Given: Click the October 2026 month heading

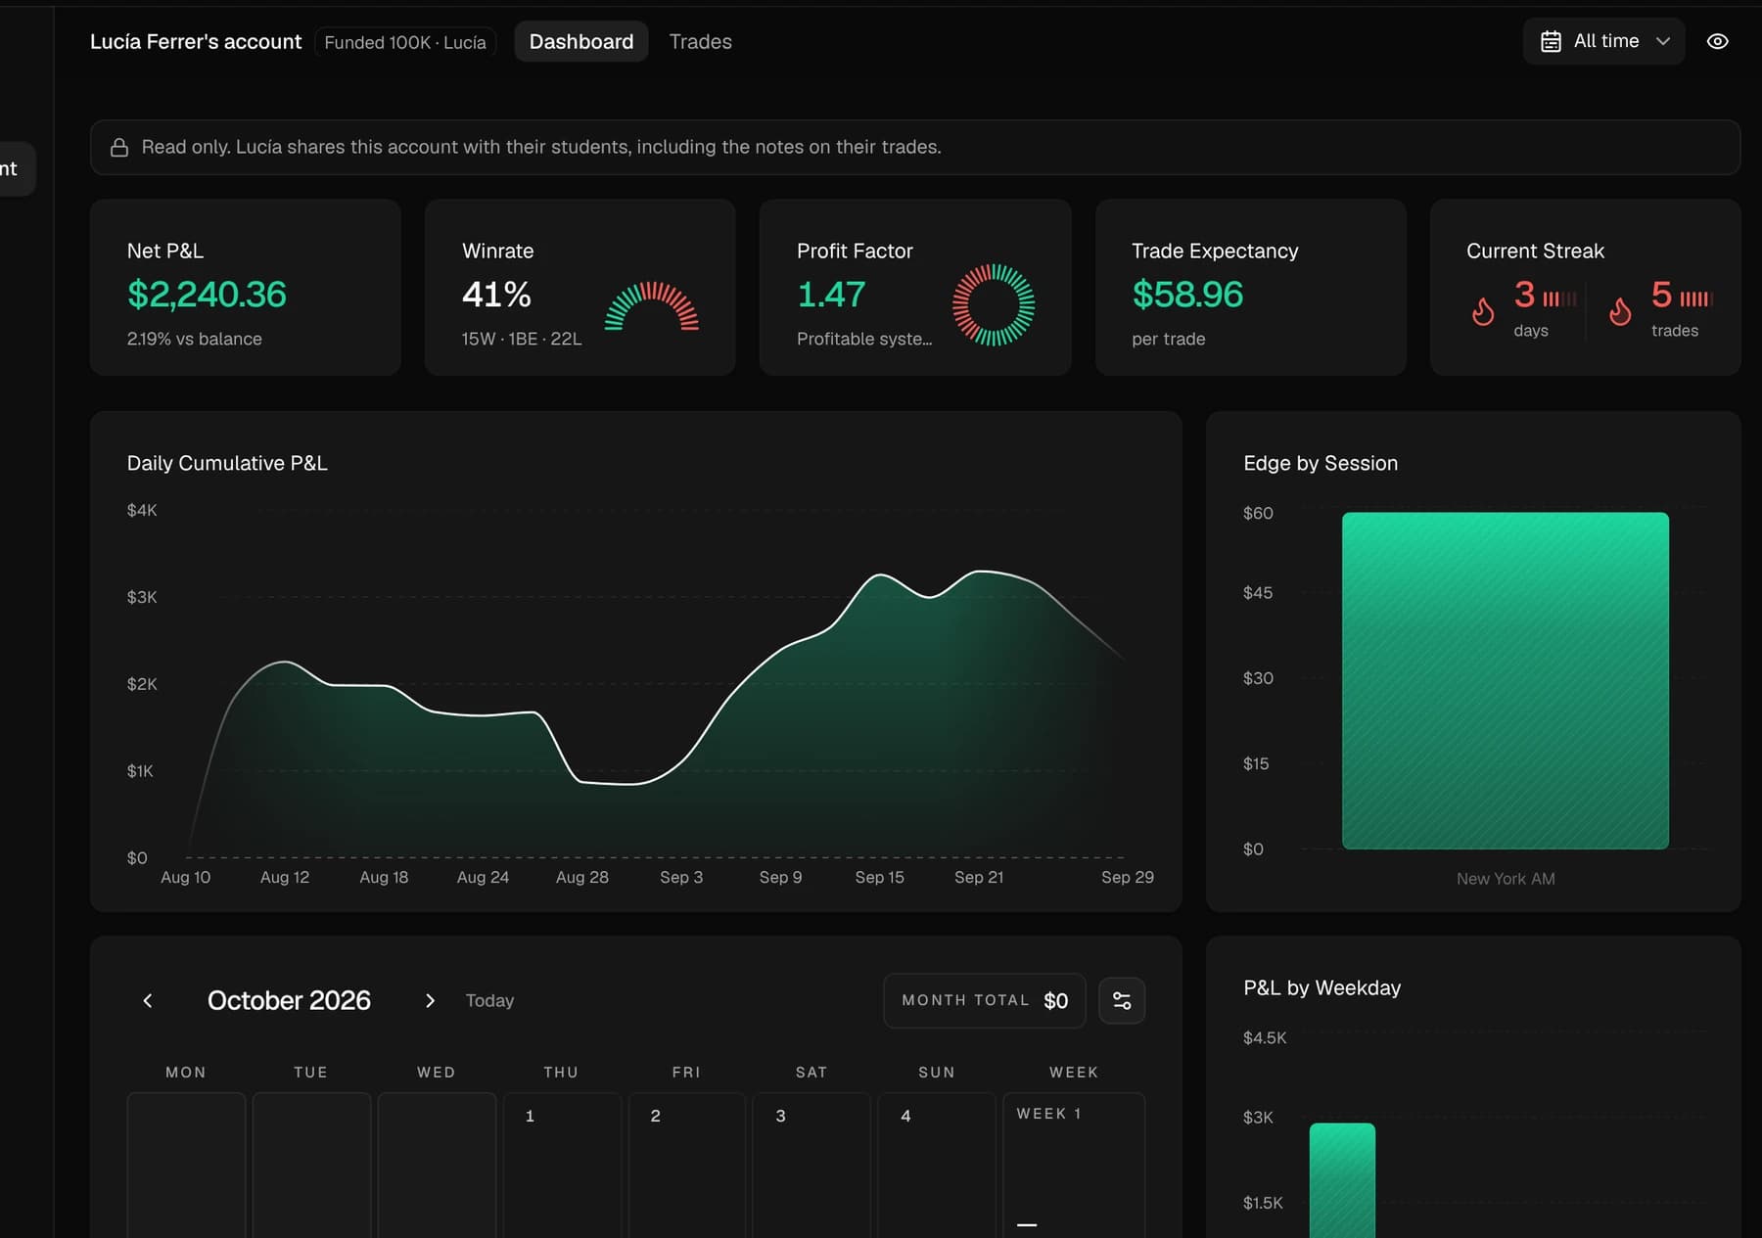Looking at the screenshot, I should point(289,1000).
